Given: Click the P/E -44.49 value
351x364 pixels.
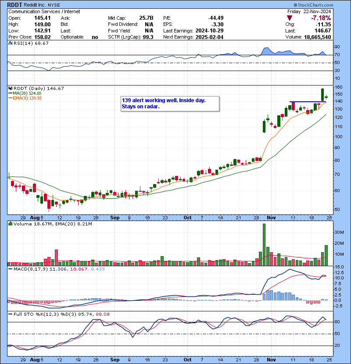Looking at the screenshot, I should 215,18.
